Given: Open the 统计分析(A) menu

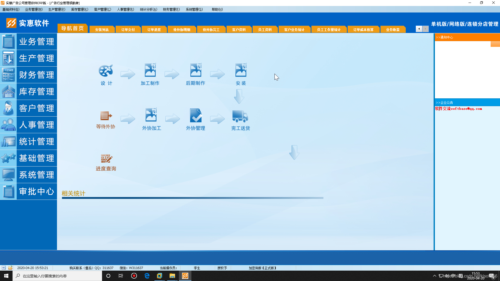Looking at the screenshot, I should coord(148,9).
